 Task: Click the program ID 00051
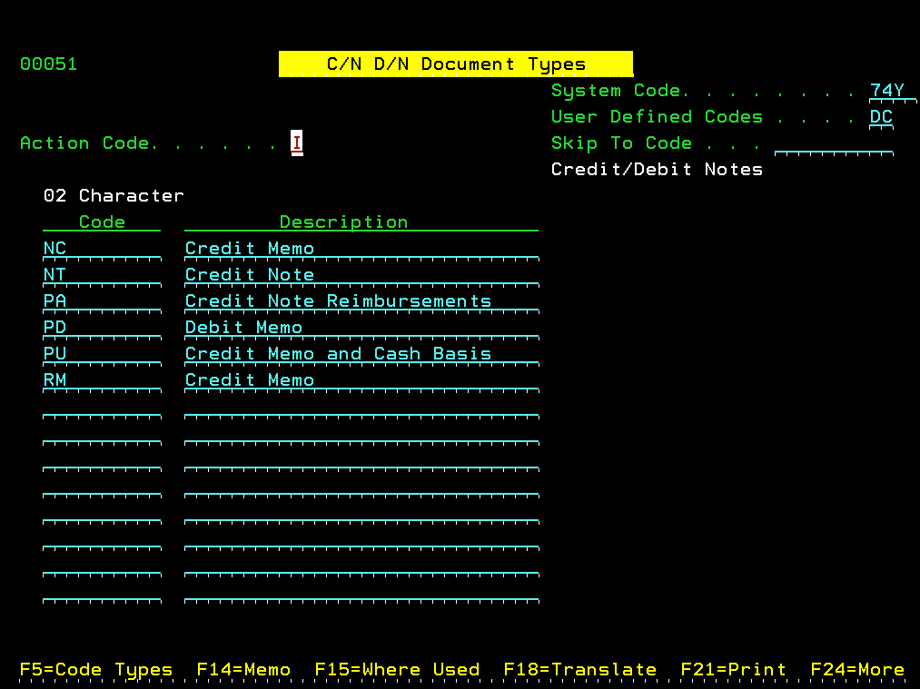pos(49,64)
